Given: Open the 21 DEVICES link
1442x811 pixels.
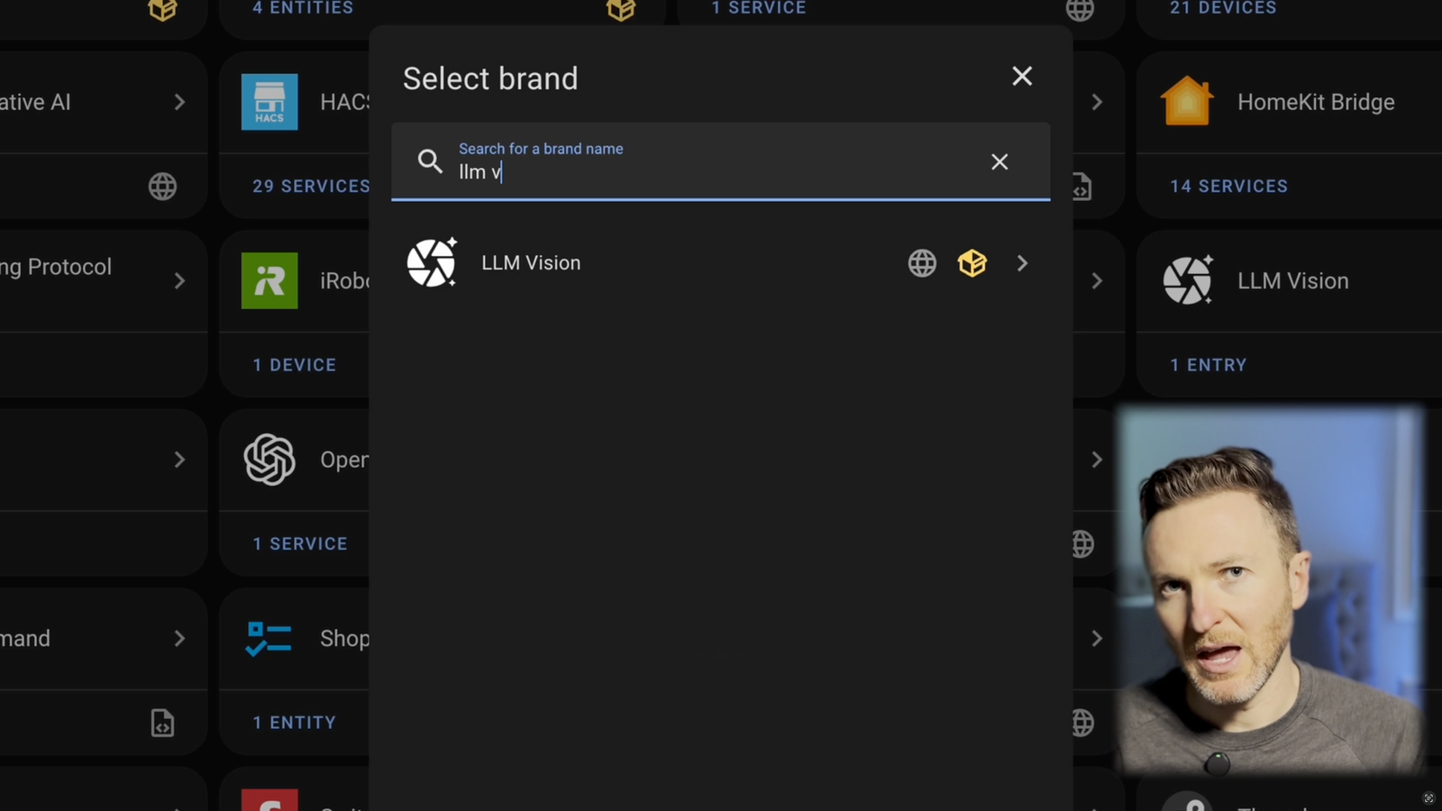Looking at the screenshot, I should coord(1221,7).
